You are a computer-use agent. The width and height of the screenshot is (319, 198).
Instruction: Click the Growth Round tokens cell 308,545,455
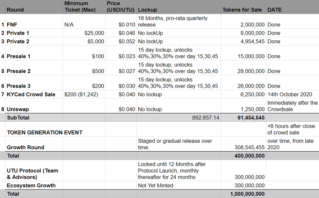pyautogui.click(x=249, y=147)
